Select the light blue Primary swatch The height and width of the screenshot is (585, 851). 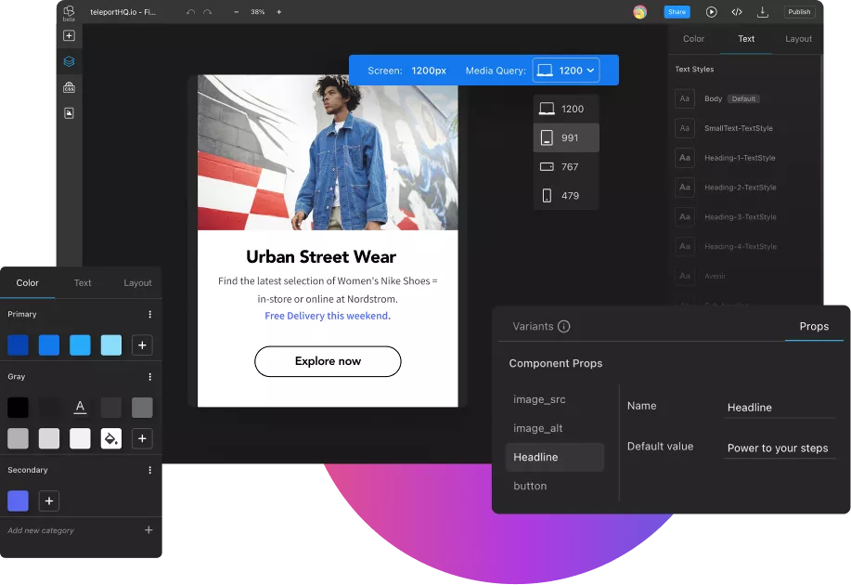coord(110,344)
